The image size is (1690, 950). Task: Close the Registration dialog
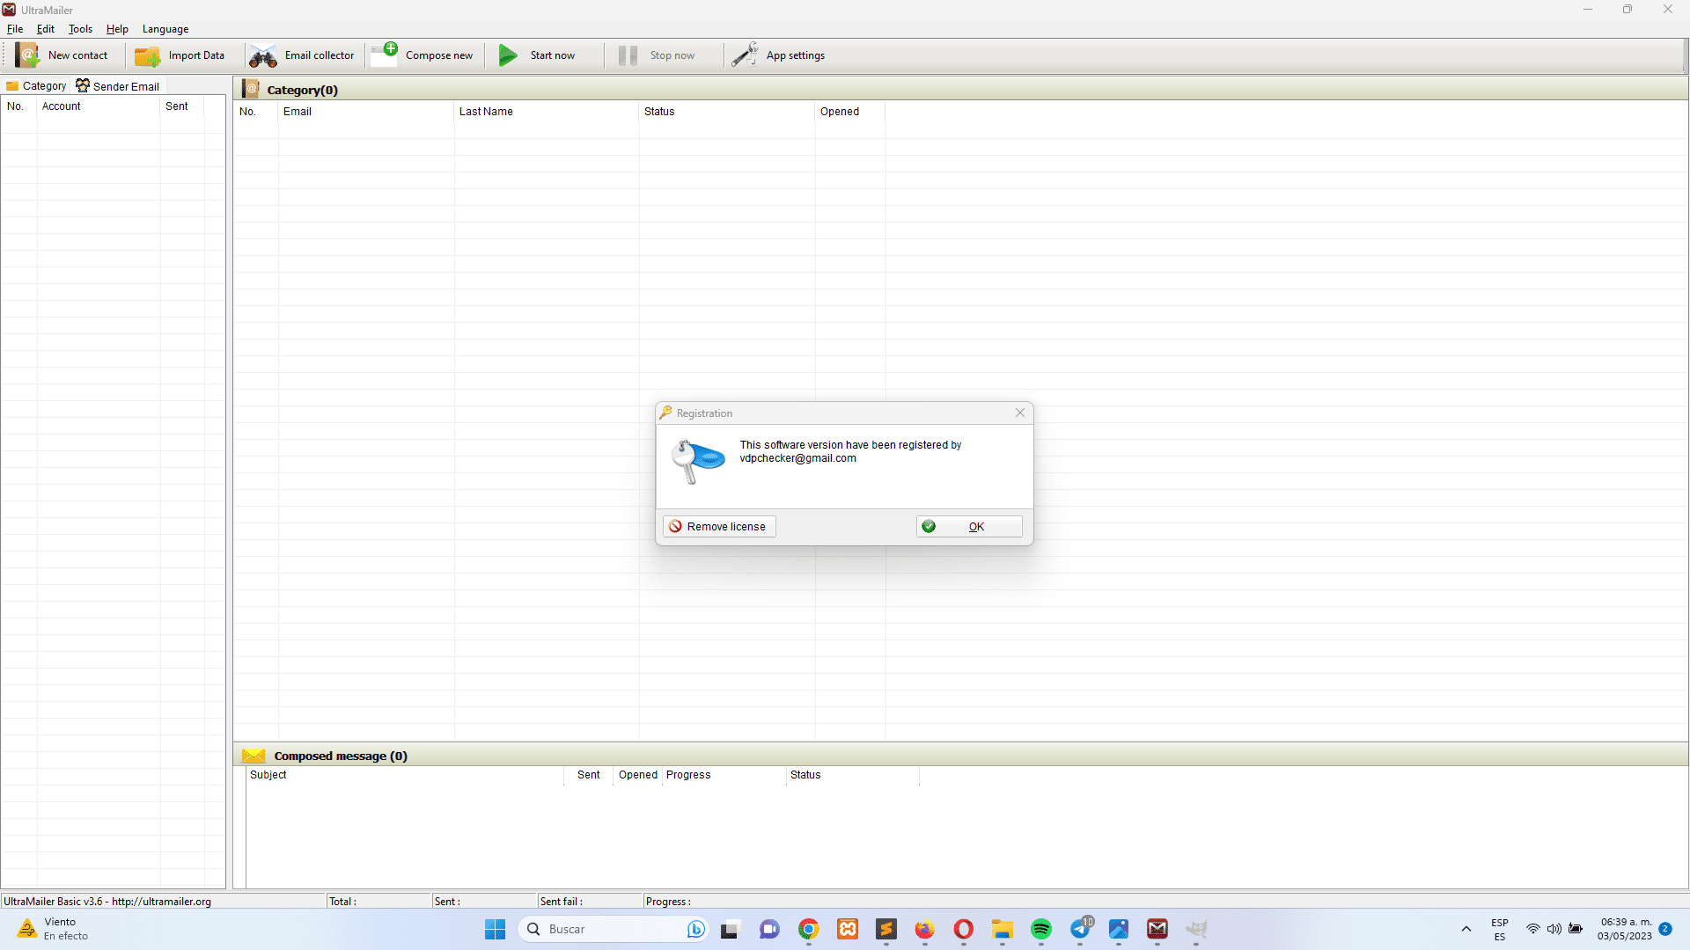[1019, 413]
